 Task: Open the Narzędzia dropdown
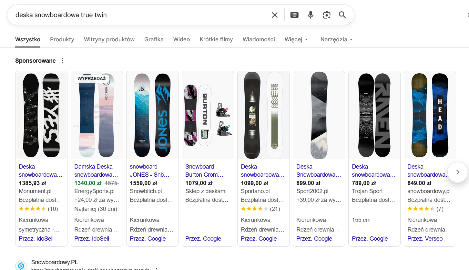[336, 39]
